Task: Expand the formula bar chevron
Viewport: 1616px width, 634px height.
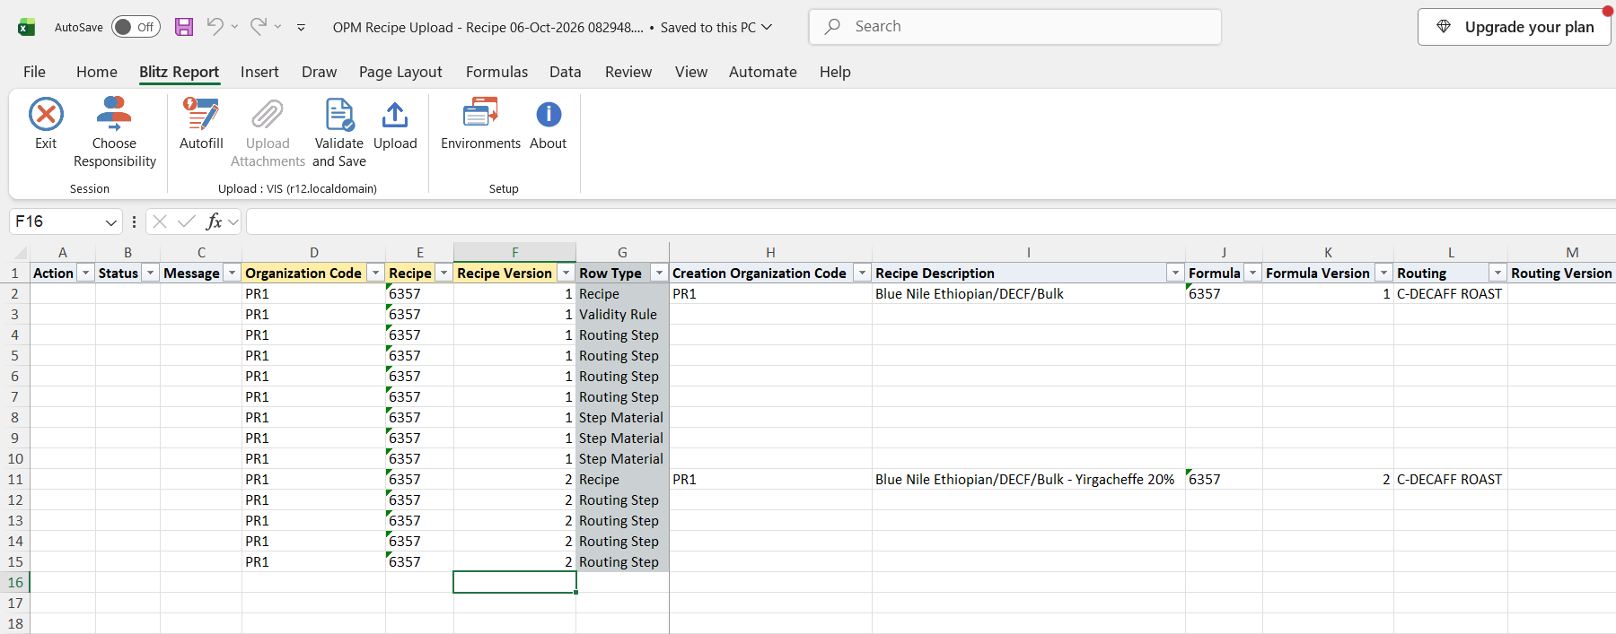Action: [x=233, y=221]
